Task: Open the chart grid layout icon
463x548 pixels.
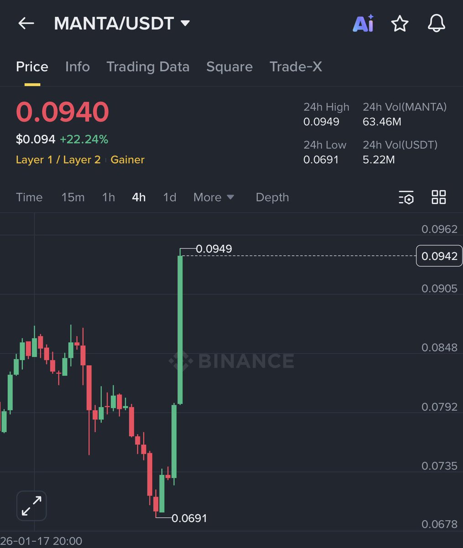Action: [438, 197]
